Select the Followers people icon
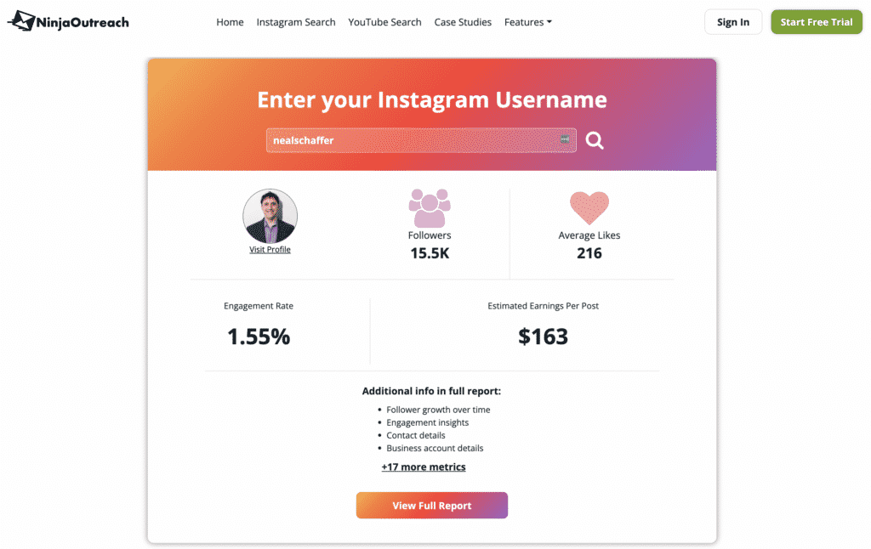This screenshot has height=549, width=871. 429,207
